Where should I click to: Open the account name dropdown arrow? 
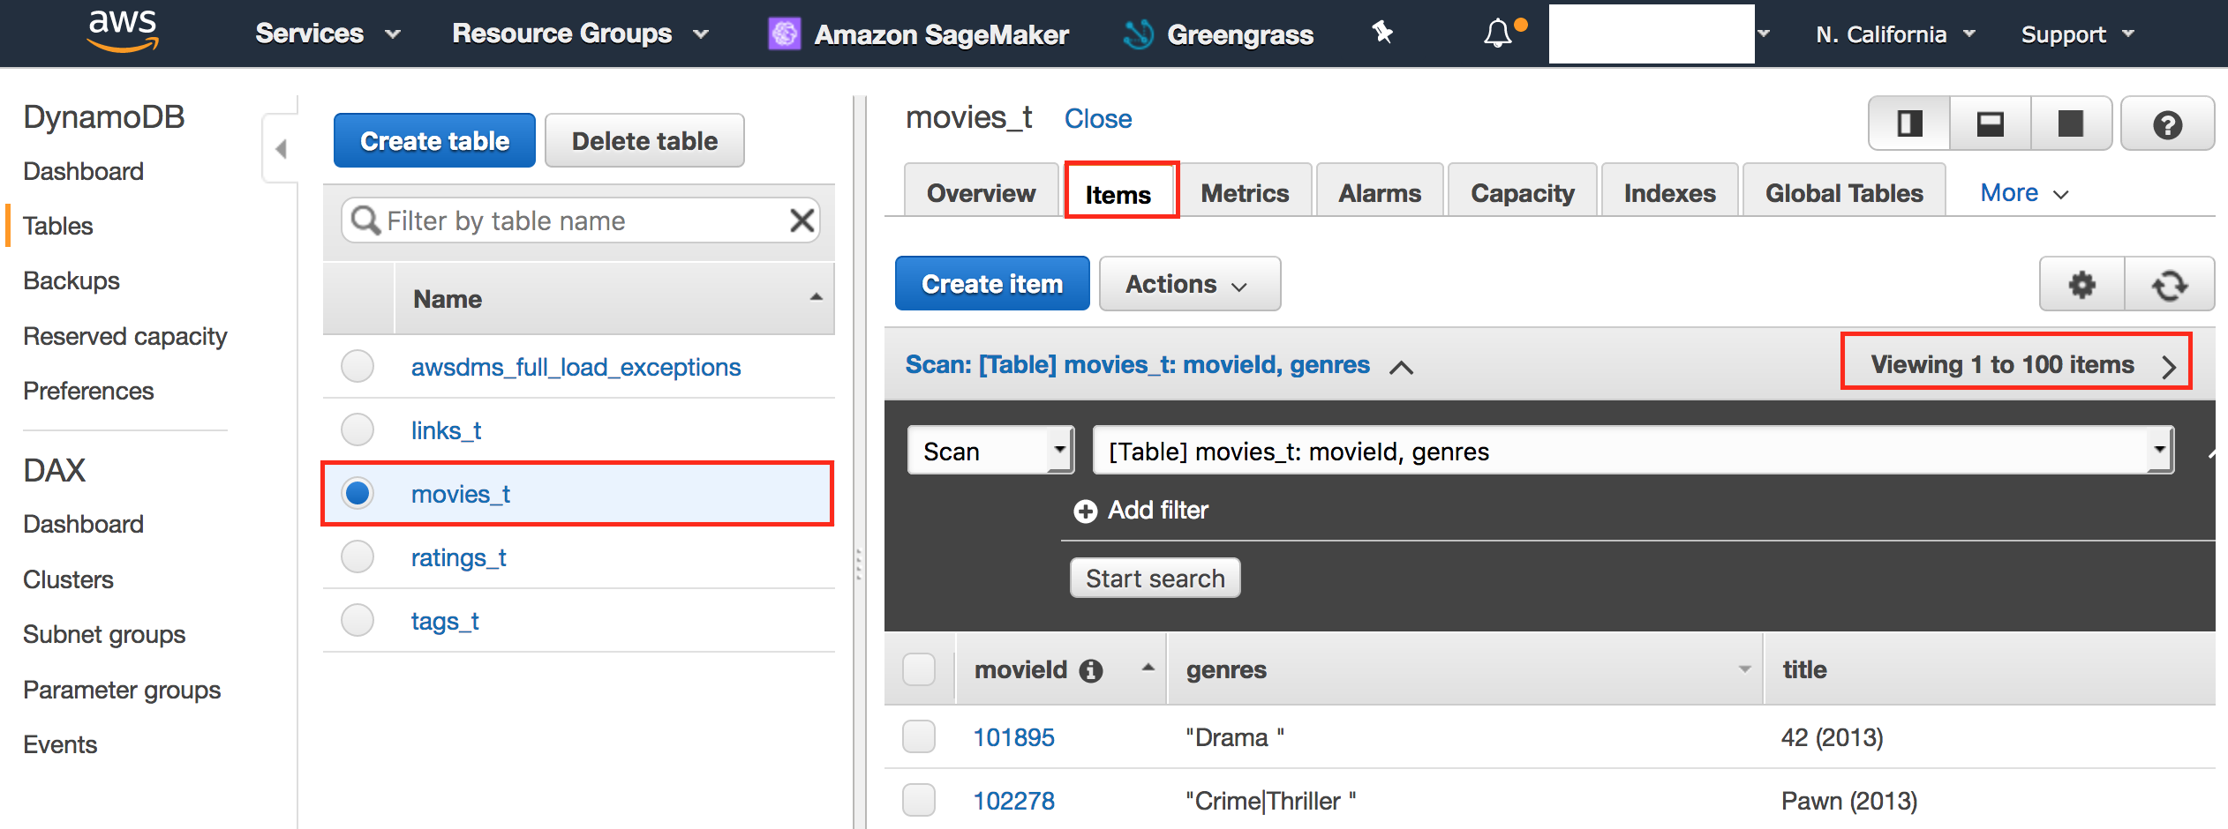[x=1764, y=34]
